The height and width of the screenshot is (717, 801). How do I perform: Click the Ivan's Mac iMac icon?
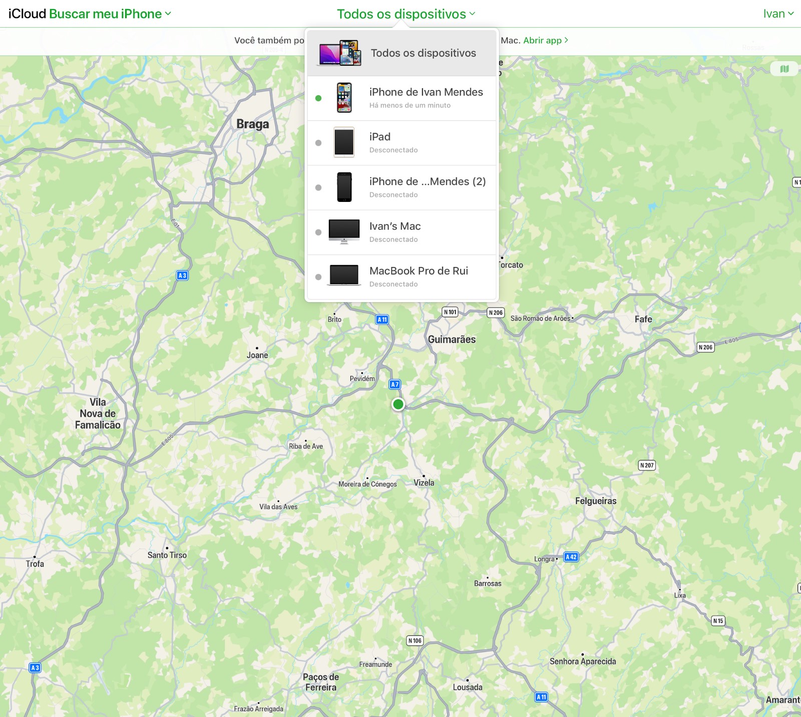(344, 231)
